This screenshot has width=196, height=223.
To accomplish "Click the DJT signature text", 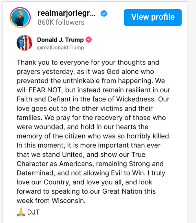I will point(33,212).
